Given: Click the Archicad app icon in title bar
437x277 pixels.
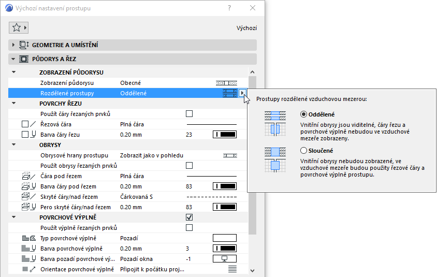Looking at the screenshot, I should pyautogui.click(x=9, y=8).
